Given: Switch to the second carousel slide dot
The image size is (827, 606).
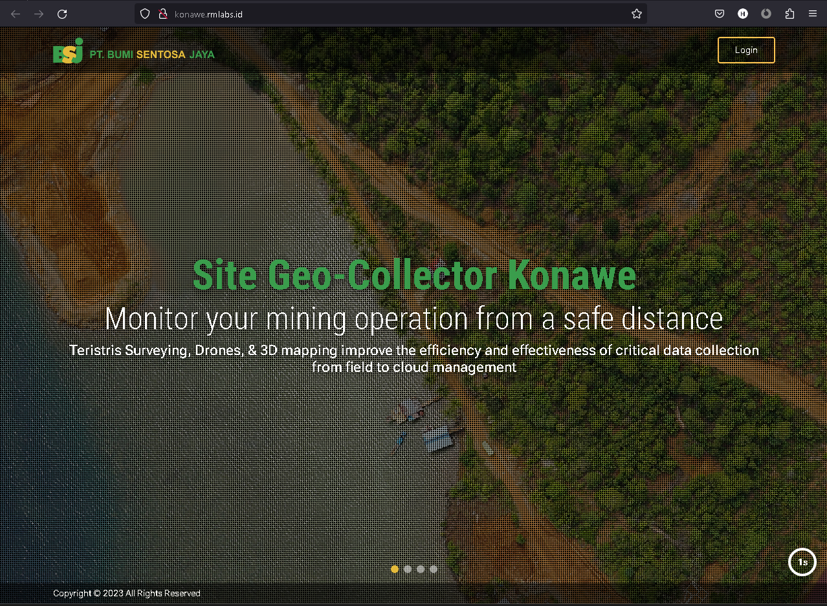Looking at the screenshot, I should pyautogui.click(x=408, y=569).
